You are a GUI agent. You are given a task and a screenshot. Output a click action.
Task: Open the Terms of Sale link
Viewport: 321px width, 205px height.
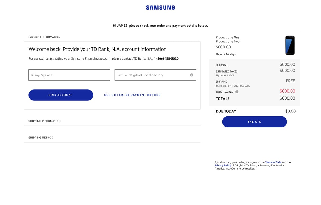[273, 162]
